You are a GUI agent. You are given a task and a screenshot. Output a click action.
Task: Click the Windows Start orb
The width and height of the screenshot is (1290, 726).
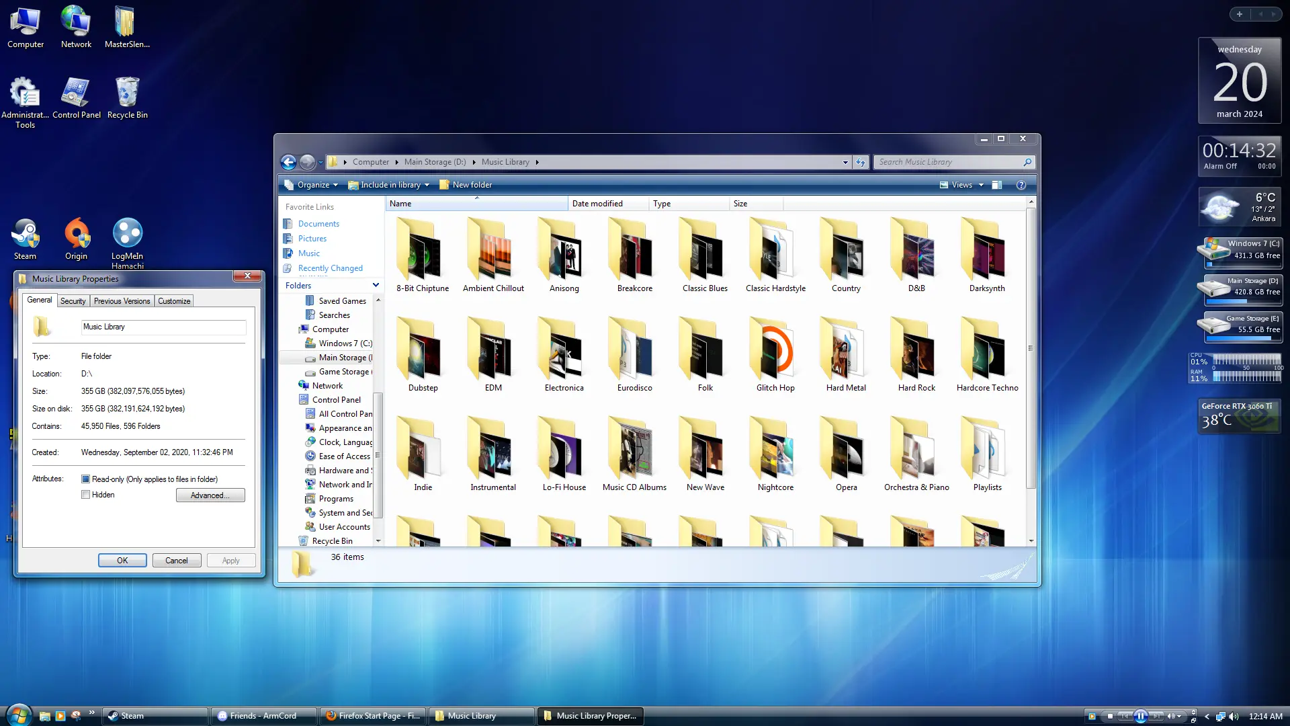click(x=19, y=715)
